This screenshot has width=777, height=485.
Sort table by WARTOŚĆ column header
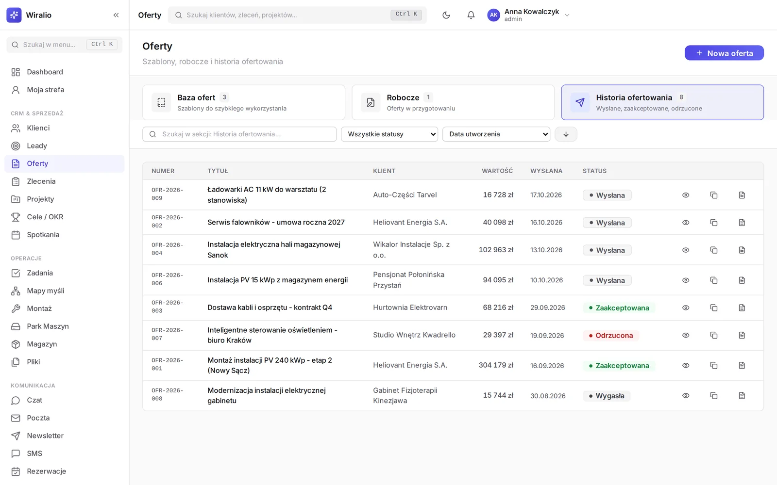pyautogui.click(x=497, y=171)
